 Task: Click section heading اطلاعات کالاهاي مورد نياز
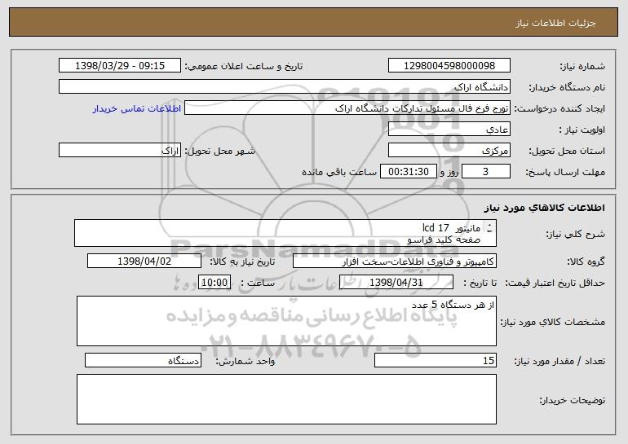pos(544,208)
